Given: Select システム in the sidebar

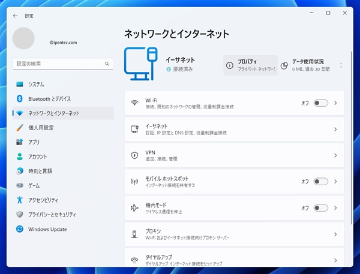Looking at the screenshot, I should pyautogui.click(x=63, y=84).
